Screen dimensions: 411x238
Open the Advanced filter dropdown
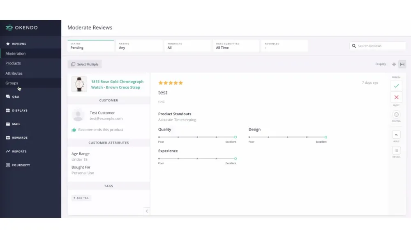pos(285,46)
